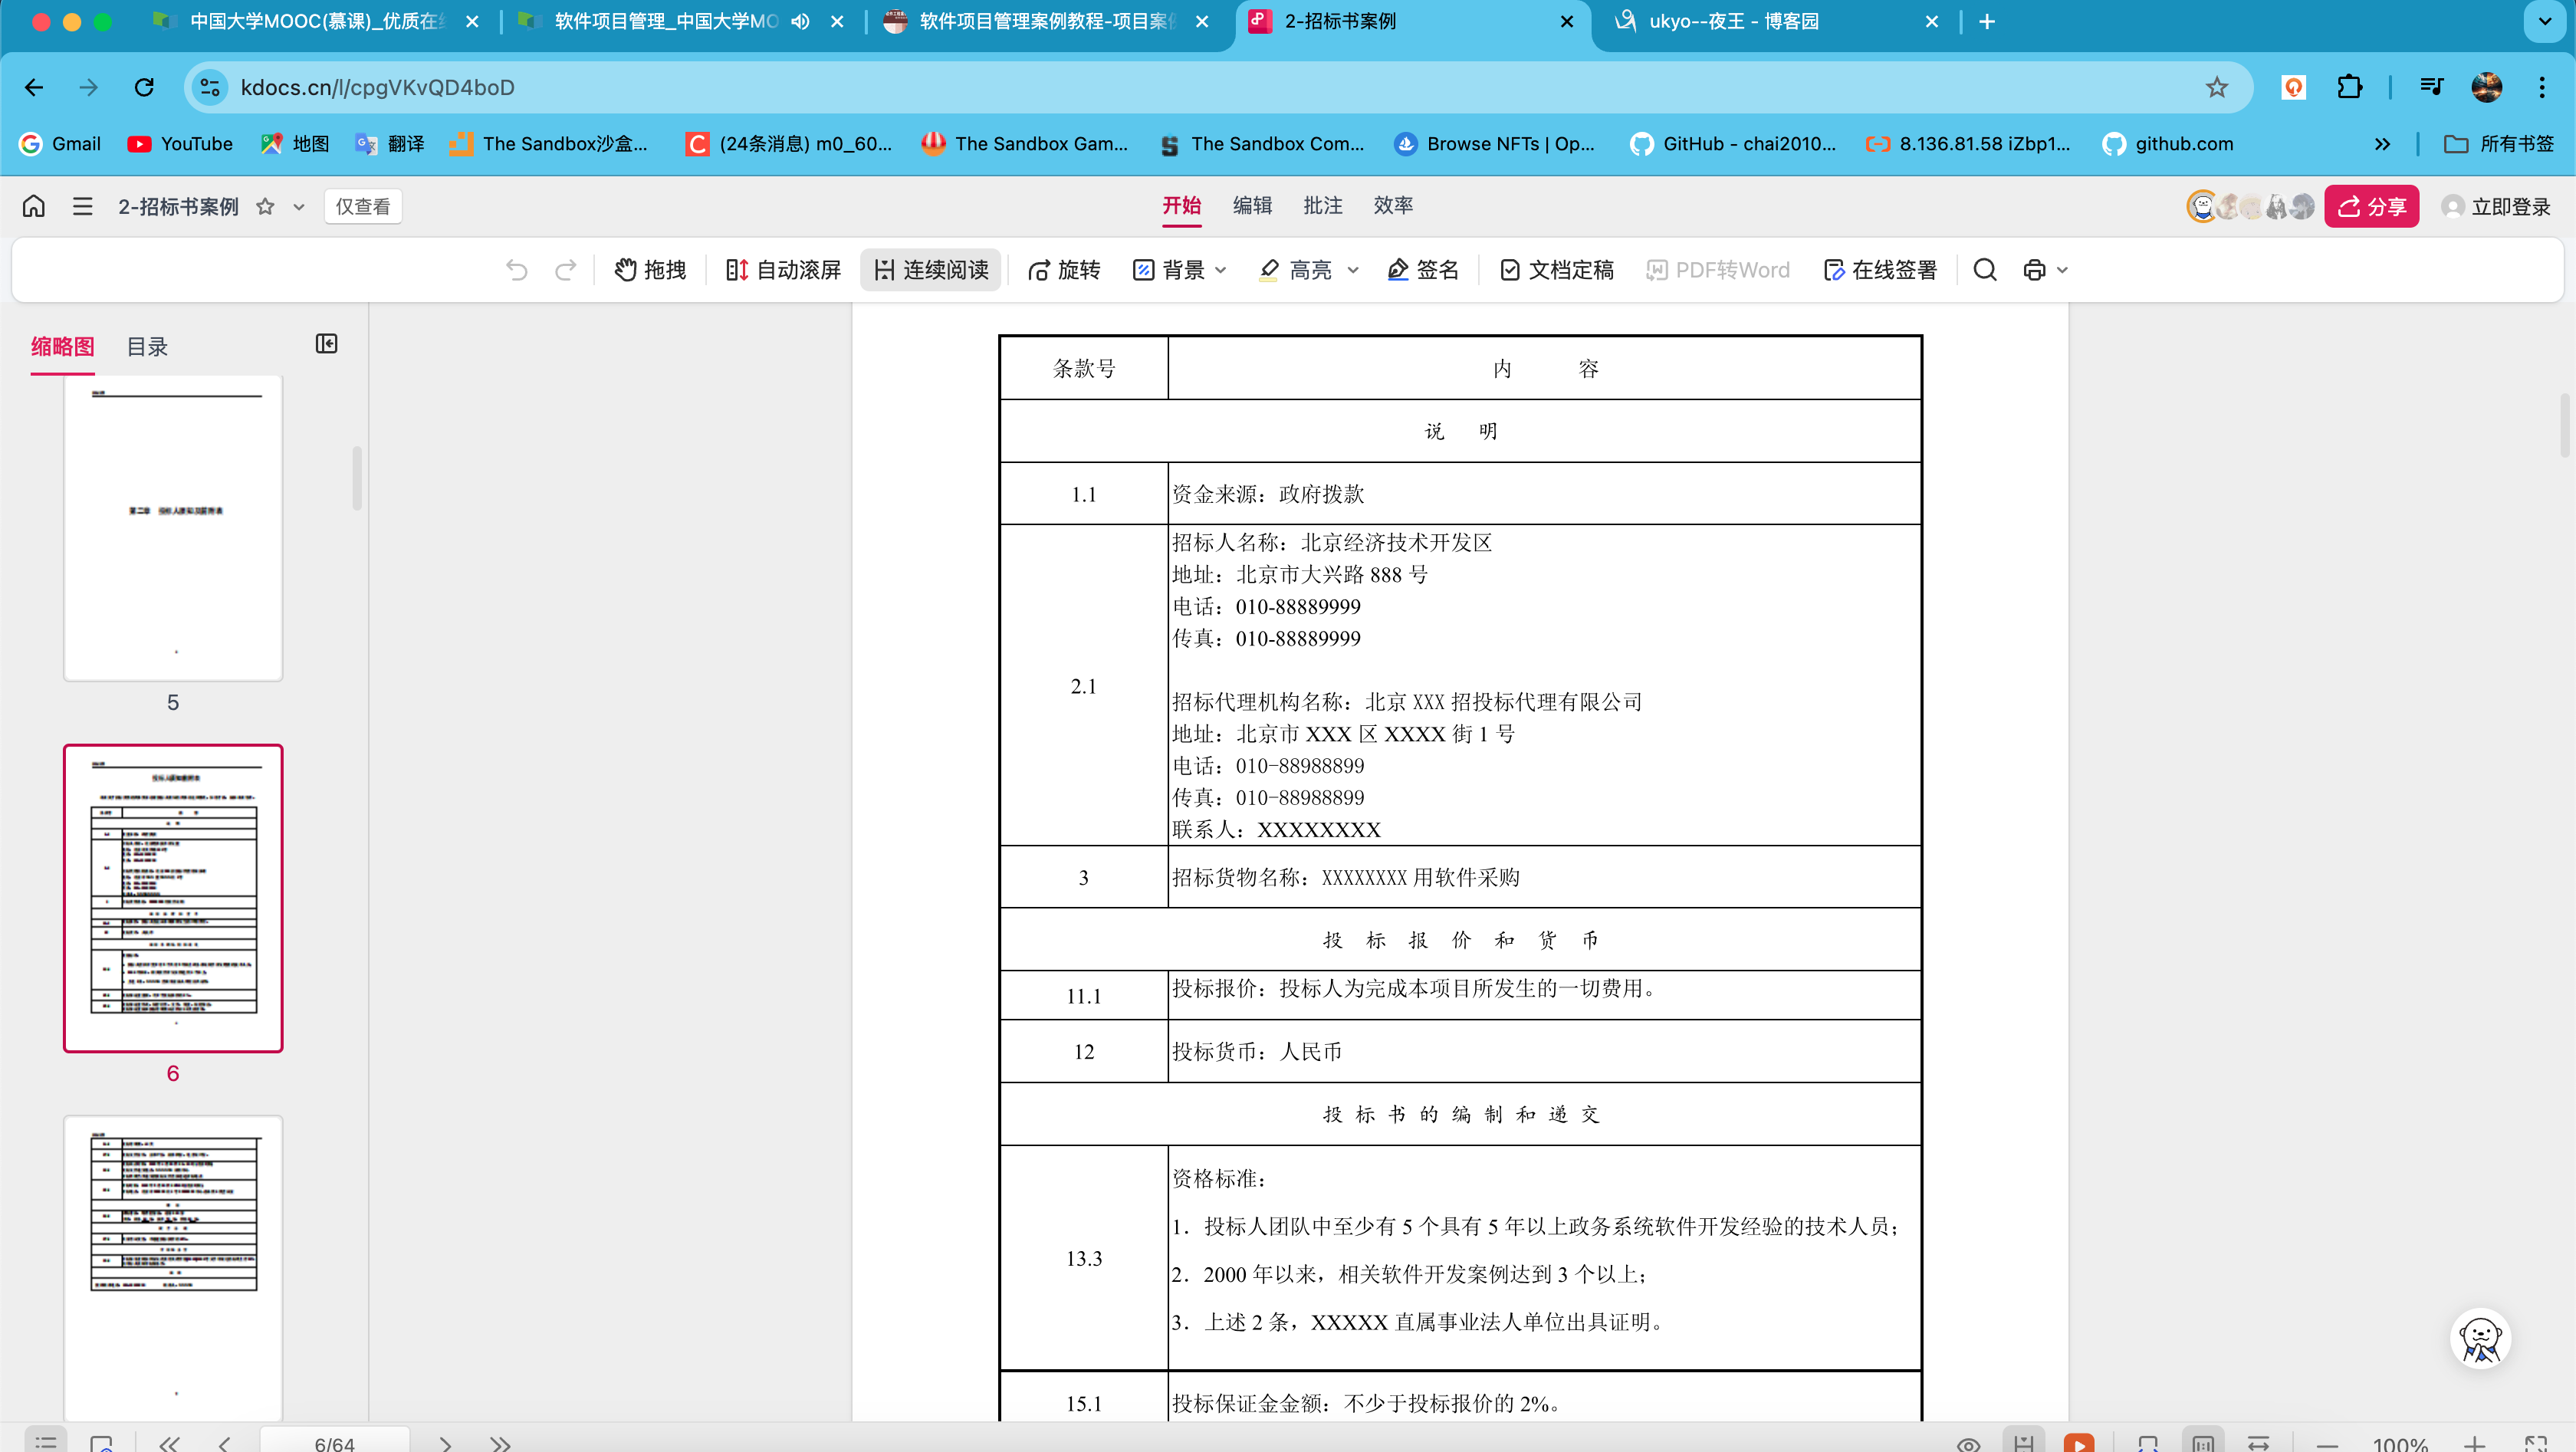Image resolution: width=2576 pixels, height=1452 pixels.
Task: Open the YouTube bookmark
Action: coord(181,144)
